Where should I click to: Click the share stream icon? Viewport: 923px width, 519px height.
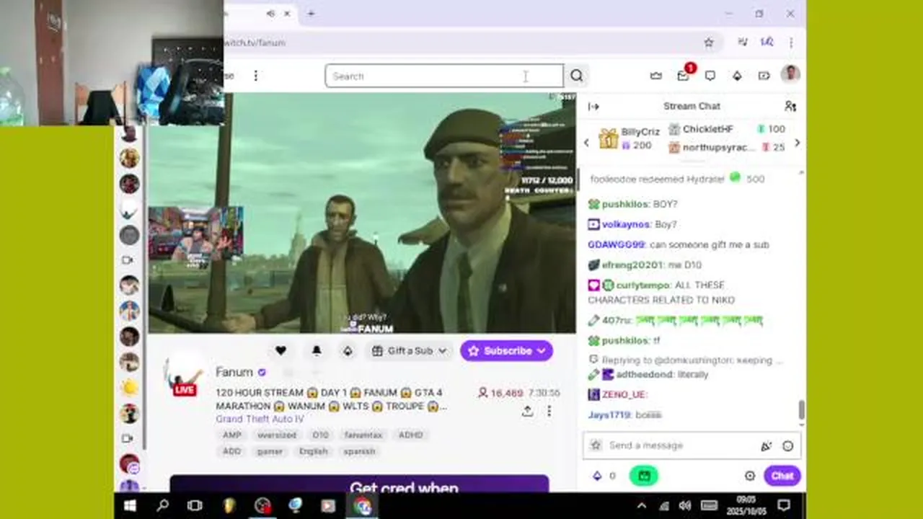click(x=527, y=411)
